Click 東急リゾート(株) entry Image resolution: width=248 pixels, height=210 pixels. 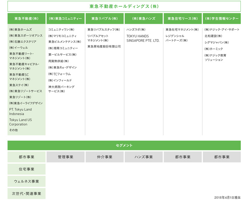coord(20,97)
